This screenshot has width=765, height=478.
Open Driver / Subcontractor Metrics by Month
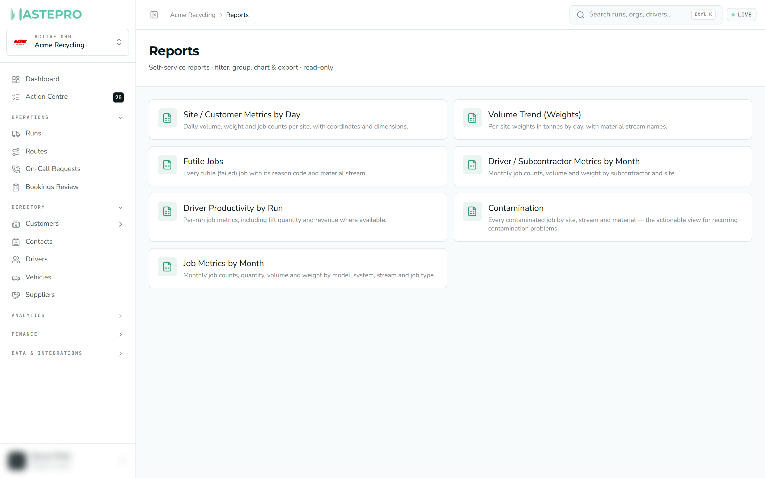(x=602, y=166)
